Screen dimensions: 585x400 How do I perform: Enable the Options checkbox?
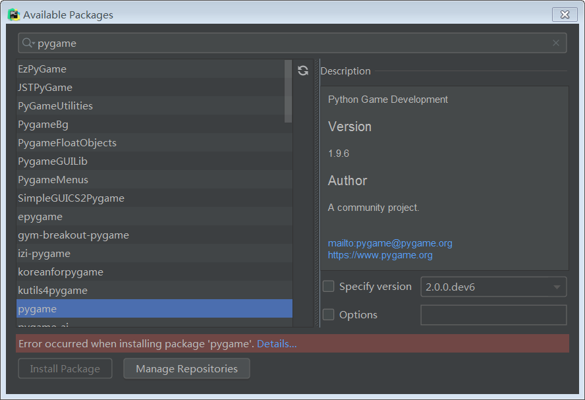328,314
